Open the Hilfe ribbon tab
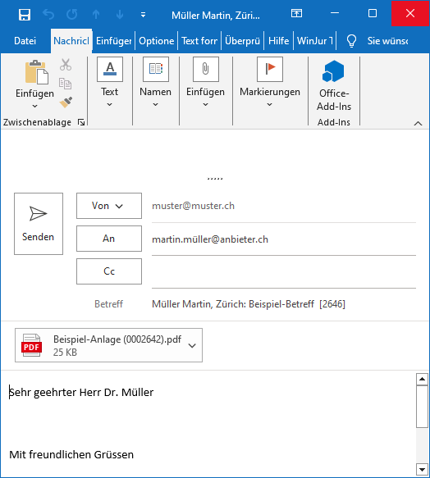Screen dimensions: 430x478 pos(279,41)
